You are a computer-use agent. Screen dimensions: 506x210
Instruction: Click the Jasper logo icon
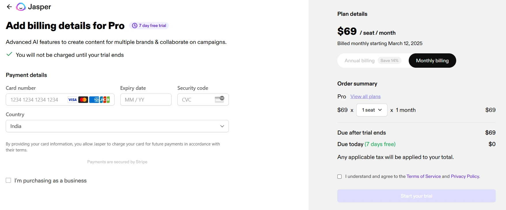pyautogui.click(x=21, y=7)
